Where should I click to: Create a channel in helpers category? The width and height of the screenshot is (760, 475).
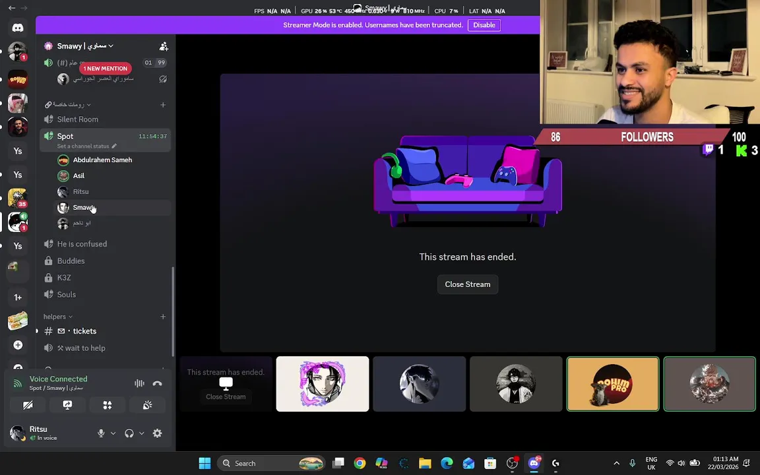click(163, 317)
